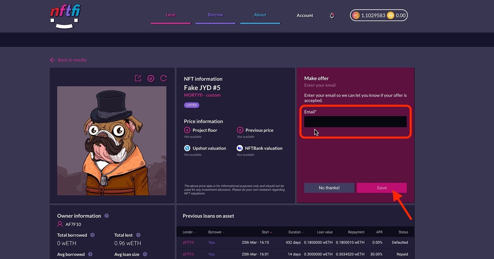Click the Avg borrowed help icon
The width and height of the screenshot is (494, 259).
[x=90, y=254]
